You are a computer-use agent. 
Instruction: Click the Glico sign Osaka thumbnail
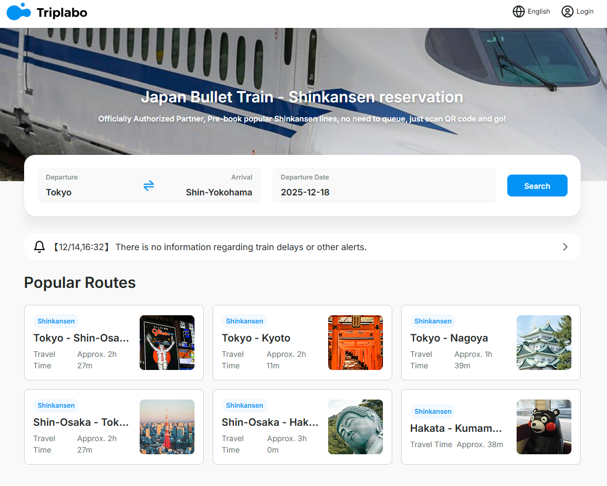click(167, 343)
